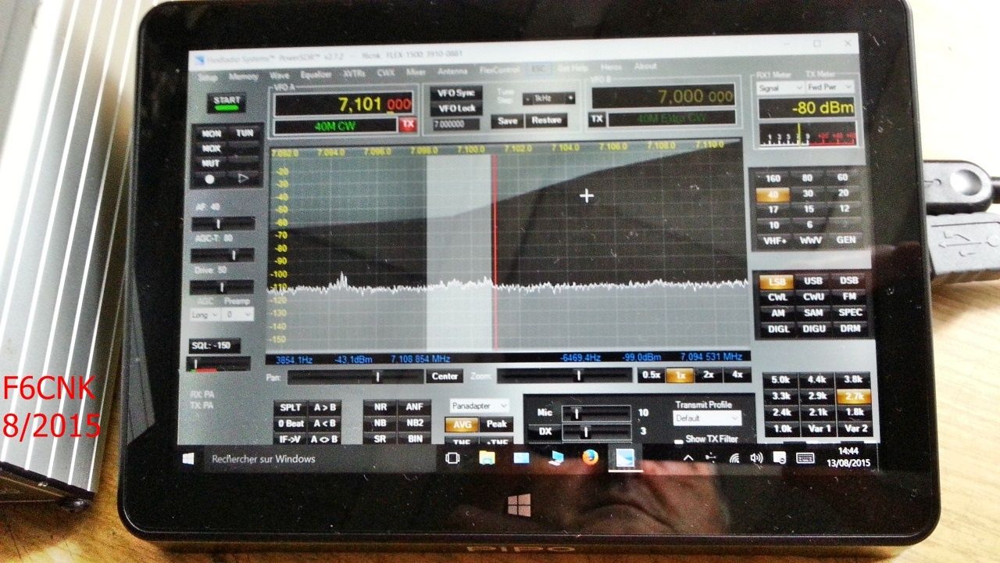Open Task View on taskbar
Viewport: 1000px width, 563px height.
(452, 458)
